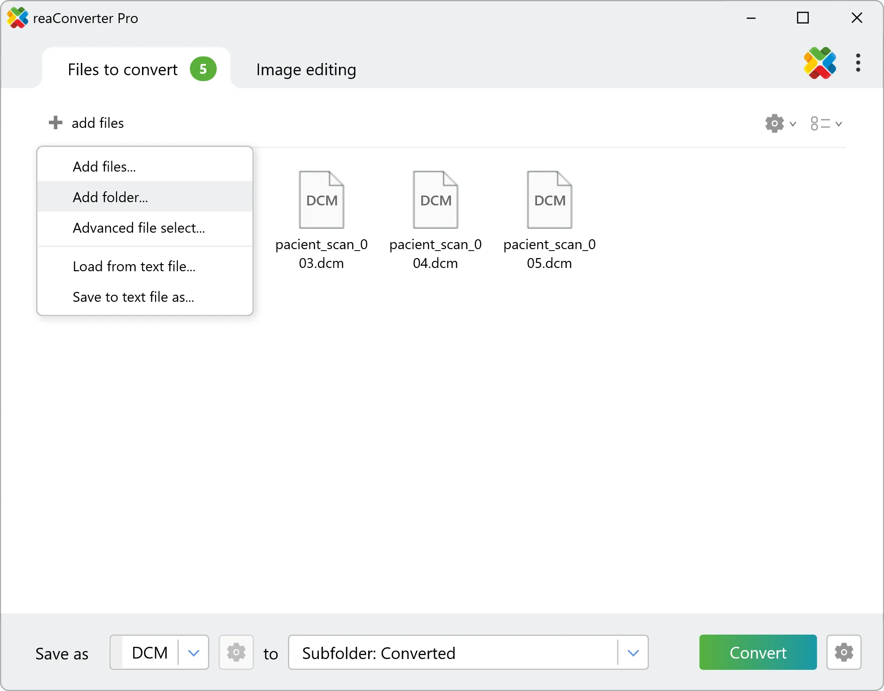884x691 pixels.
Task: Choose Advanced file select option
Action: (x=138, y=228)
